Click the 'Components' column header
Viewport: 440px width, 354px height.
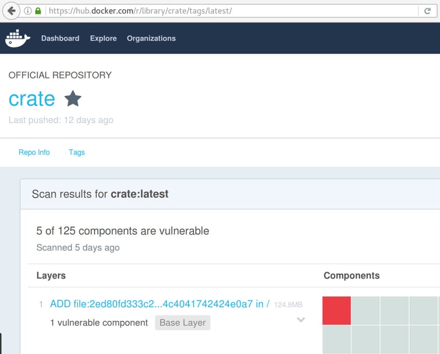(x=351, y=275)
